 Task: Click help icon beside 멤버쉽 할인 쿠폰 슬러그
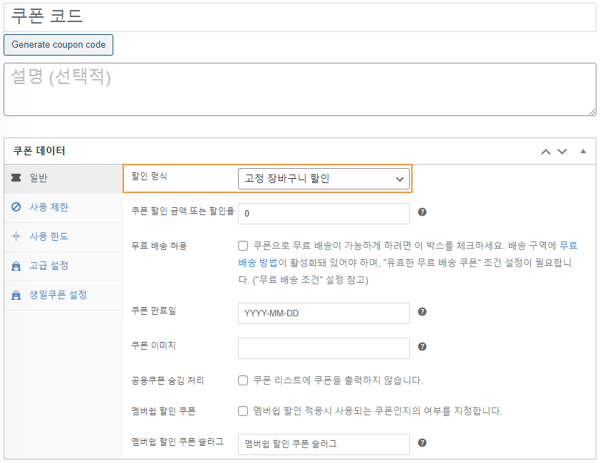click(422, 443)
